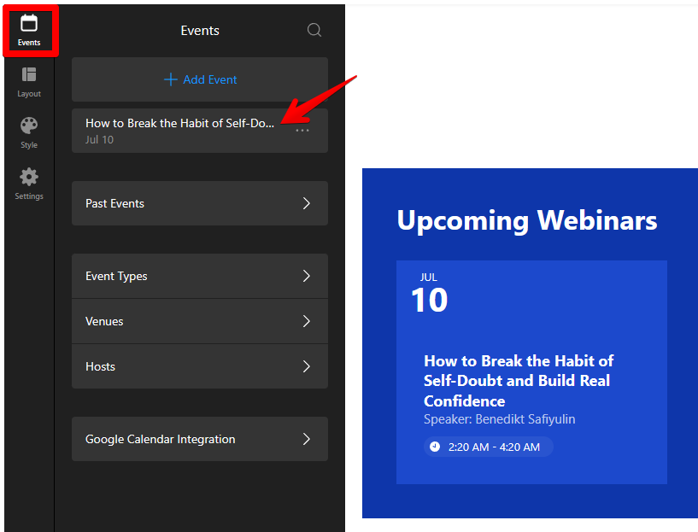Click the Jul 10 date under the event row
The width and height of the screenshot is (698, 532).
99,140
